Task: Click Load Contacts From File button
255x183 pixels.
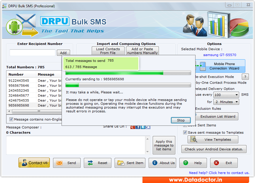Action: tap(108, 51)
